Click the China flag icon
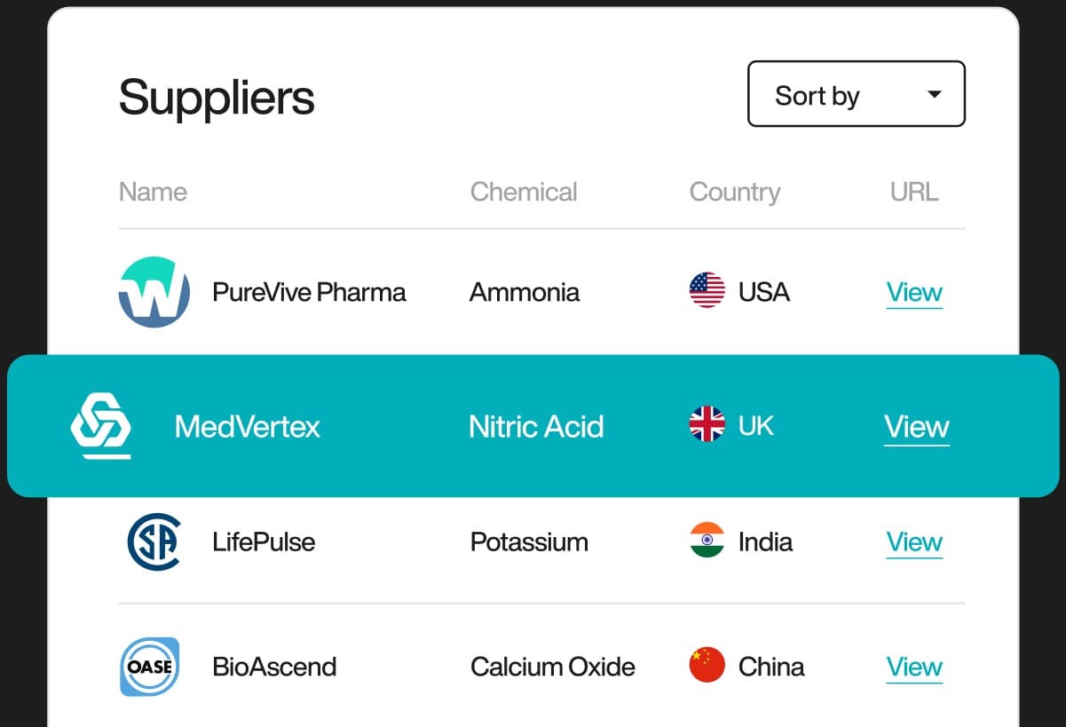1066x727 pixels. [x=707, y=666]
